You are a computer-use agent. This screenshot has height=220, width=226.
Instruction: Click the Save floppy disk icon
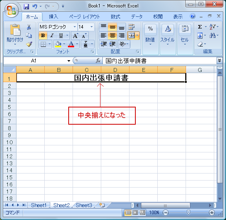[x=26, y=7]
